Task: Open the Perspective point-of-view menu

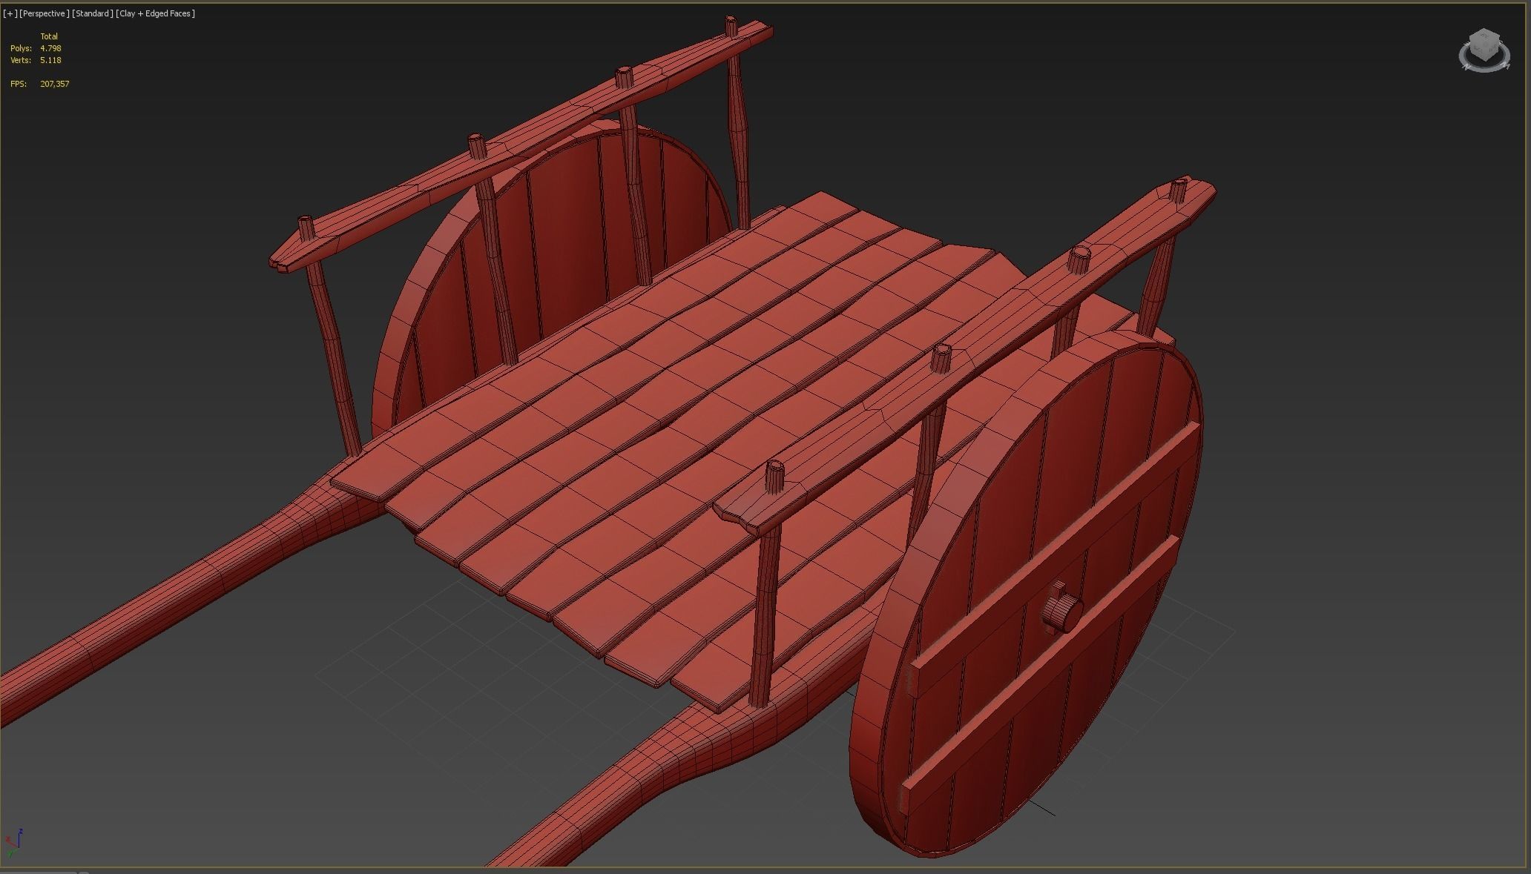Action: point(45,13)
